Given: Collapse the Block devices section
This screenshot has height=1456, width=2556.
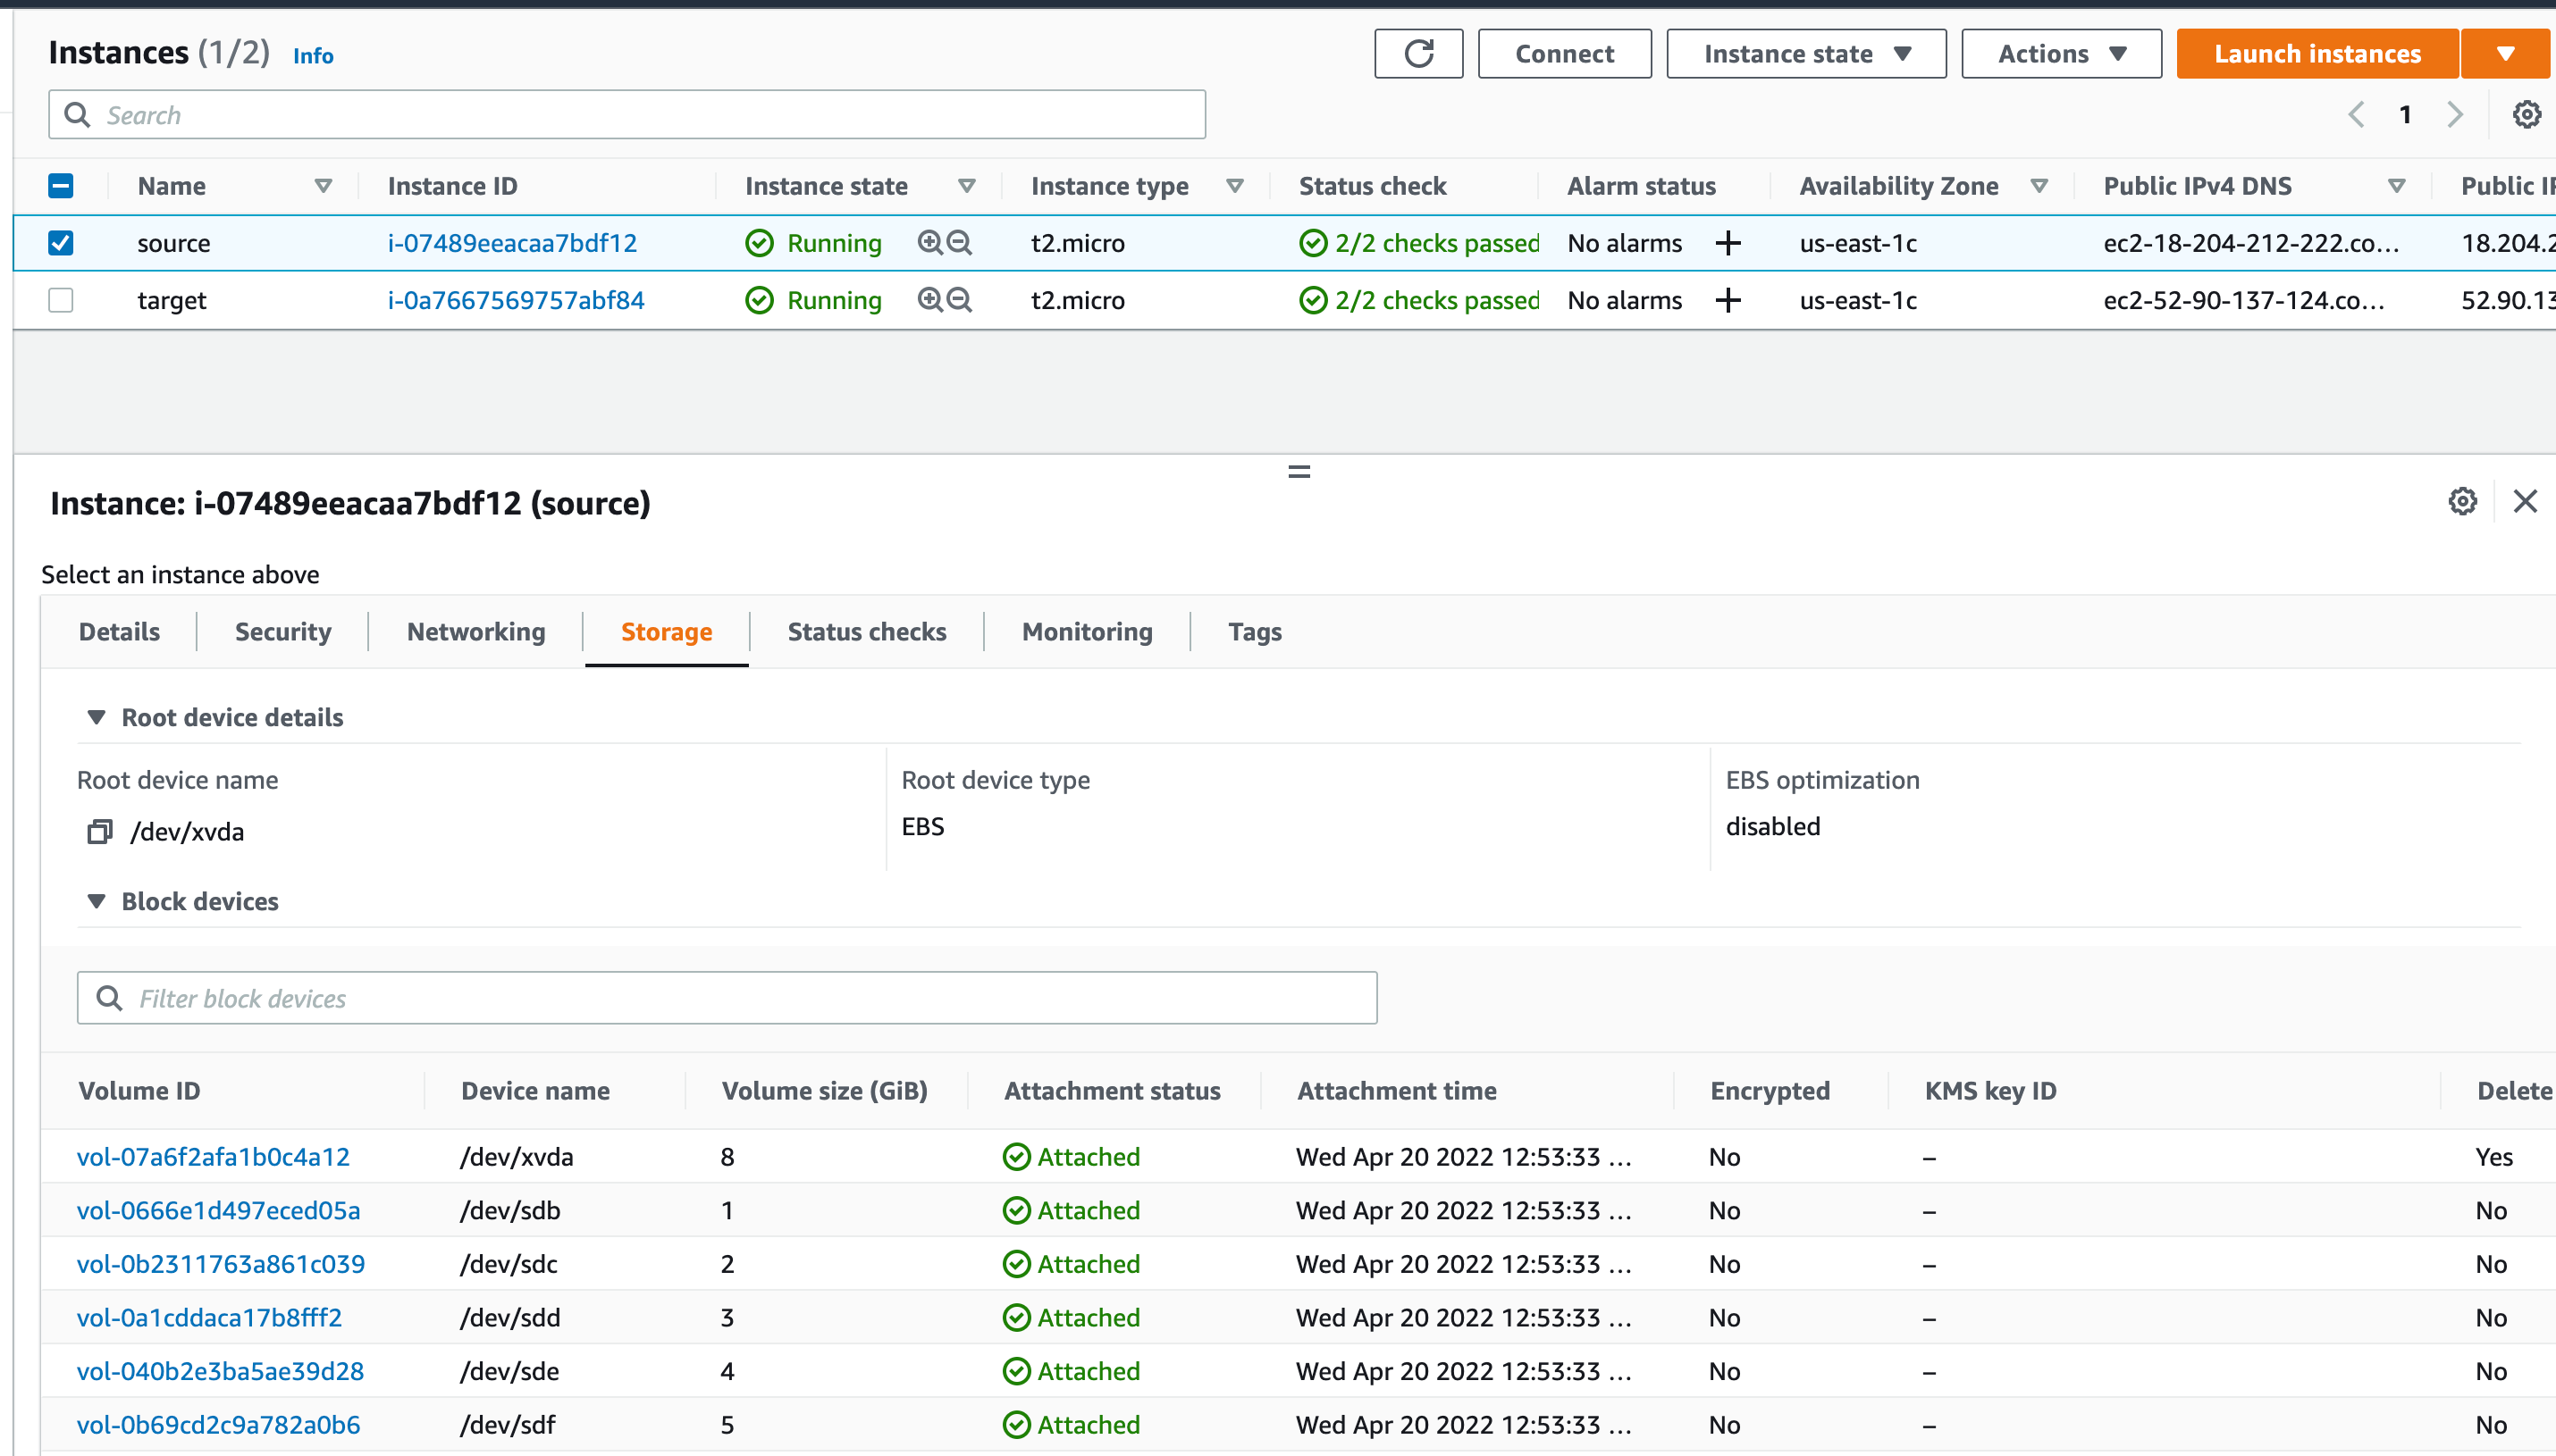Looking at the screenshot, I should (97, 901).
